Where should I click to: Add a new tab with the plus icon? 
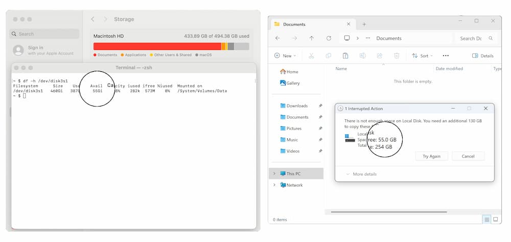tap(364, 24)
